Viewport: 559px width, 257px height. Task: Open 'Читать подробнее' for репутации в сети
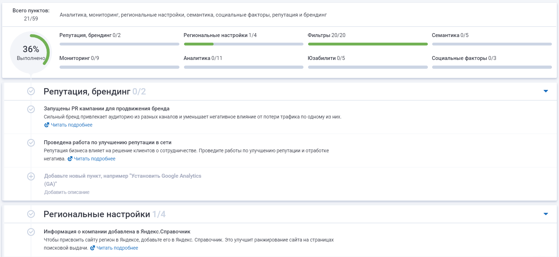94,159
